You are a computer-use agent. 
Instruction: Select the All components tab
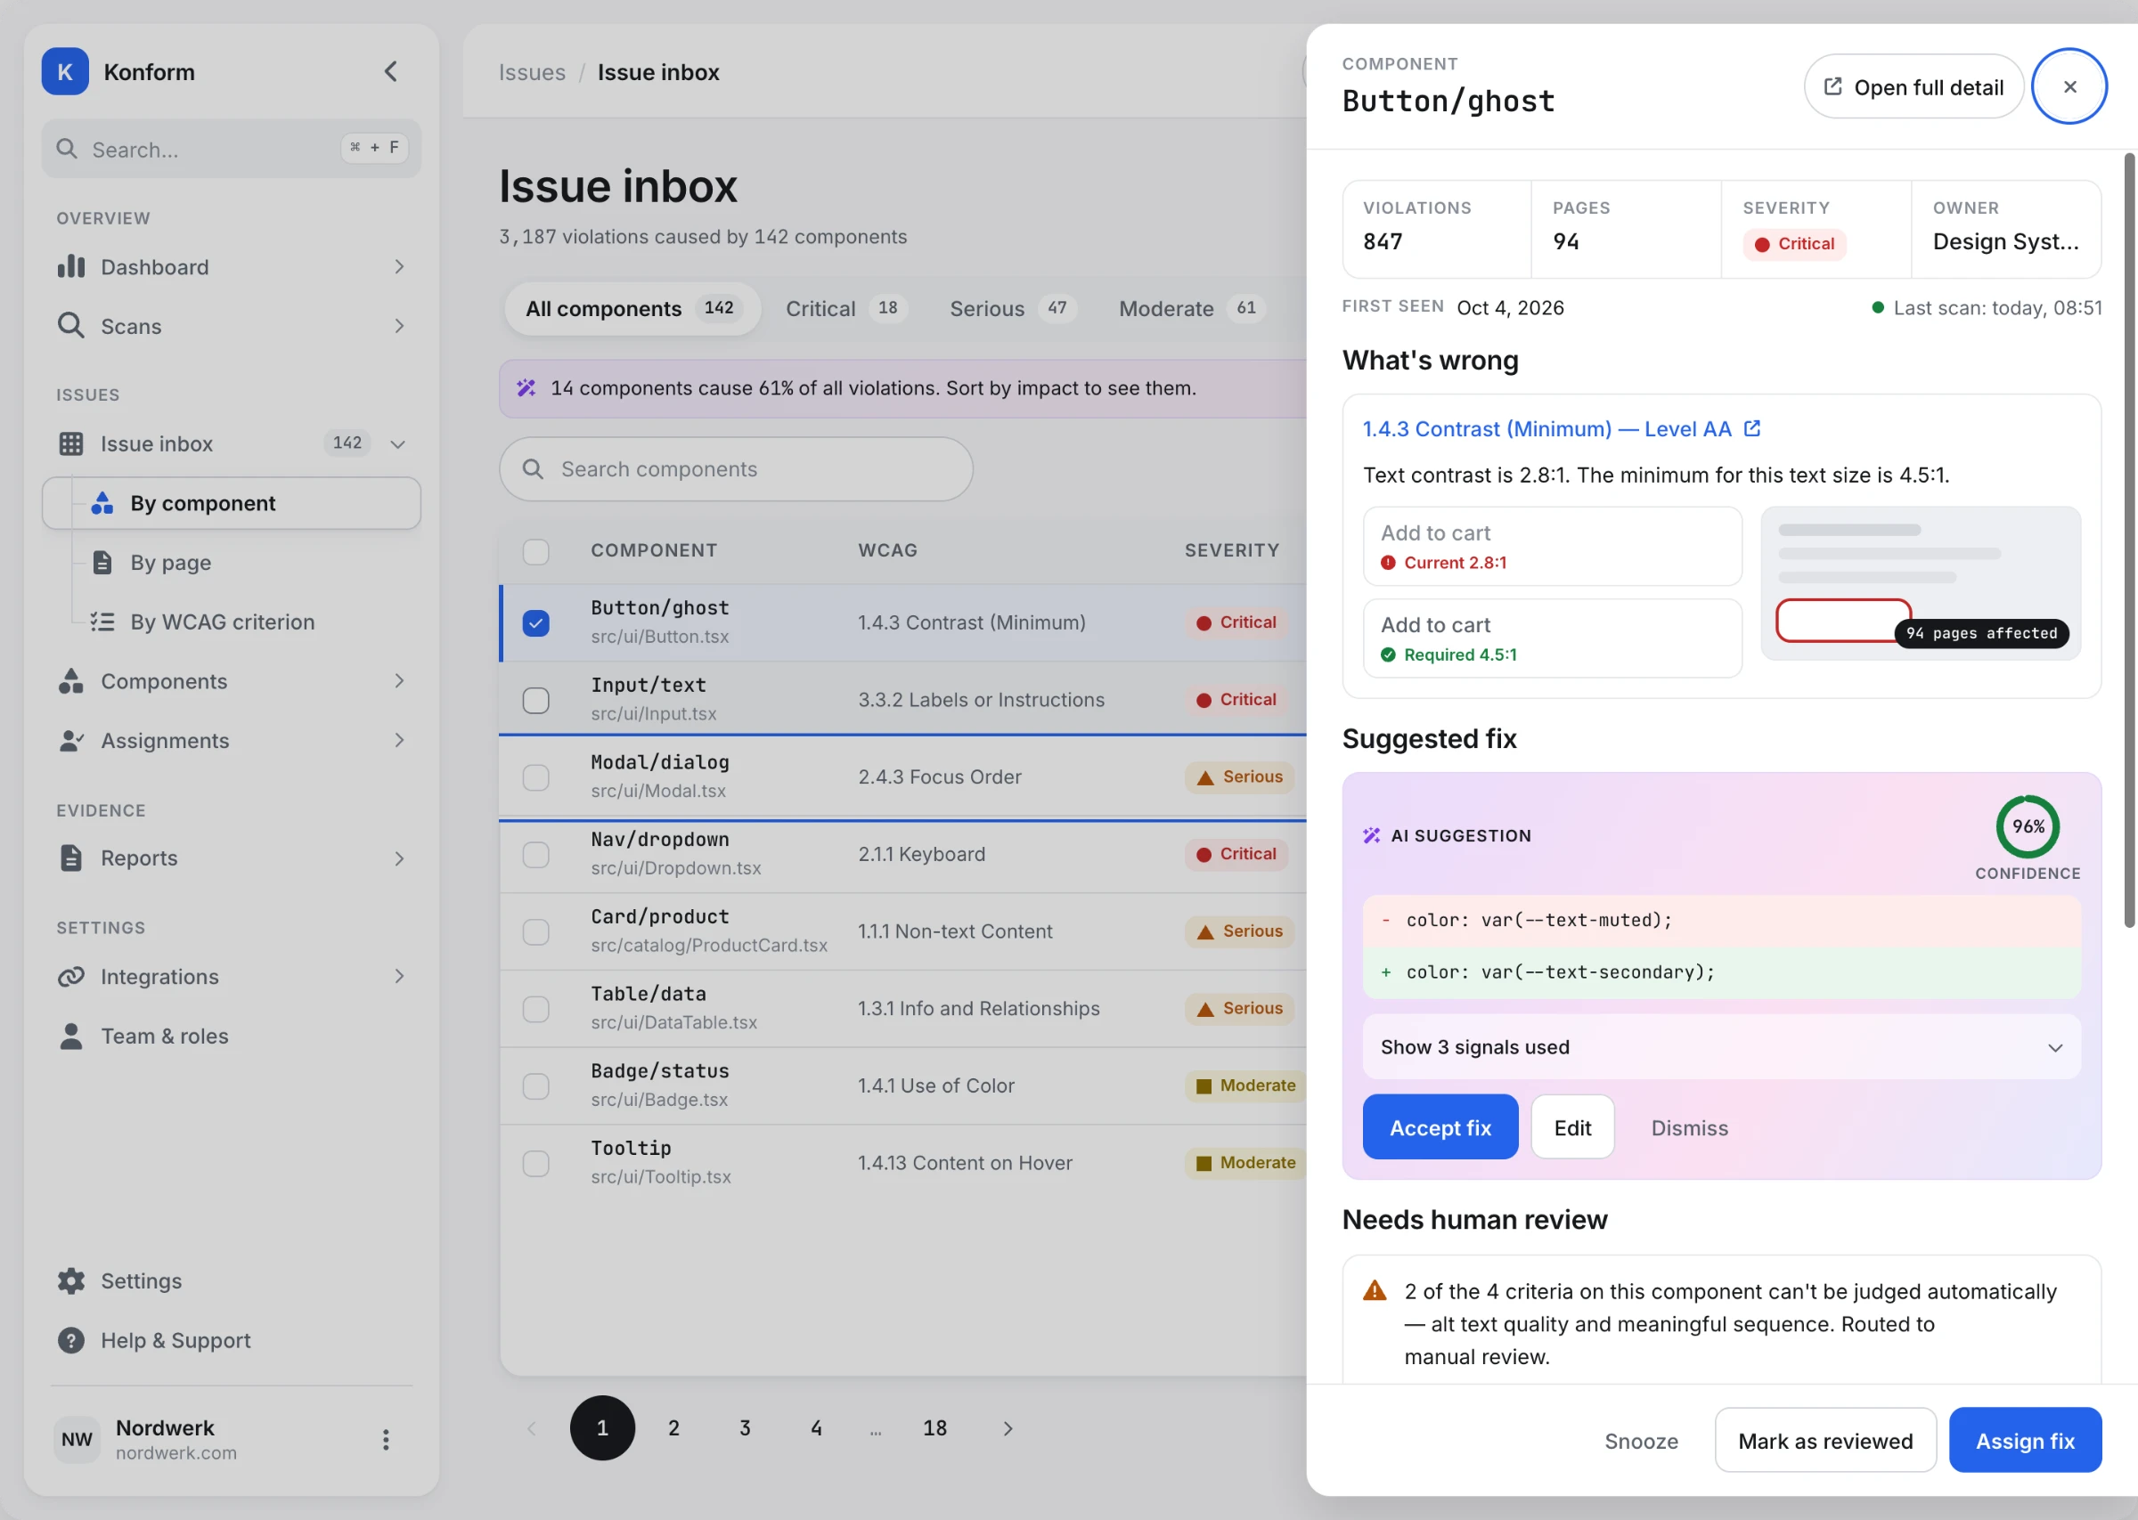click(632, 308)
